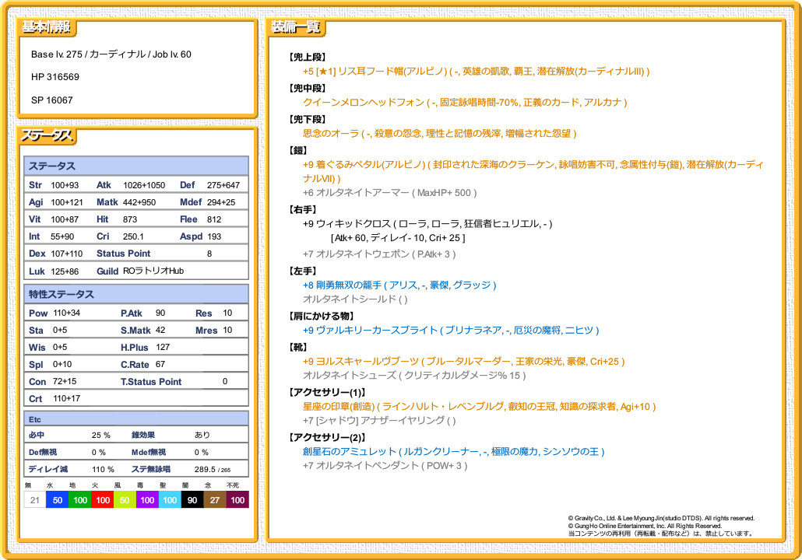802x560 pixels.
Task: Click the brown ghost element swatch showing 27
Action: [x=215, y=500]
